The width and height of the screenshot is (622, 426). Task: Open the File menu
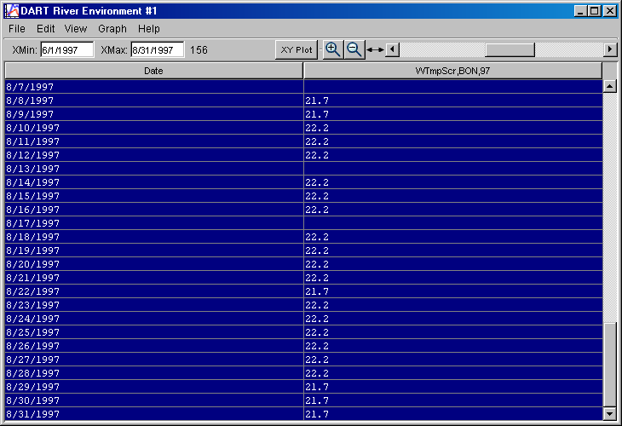coord(17,29)
